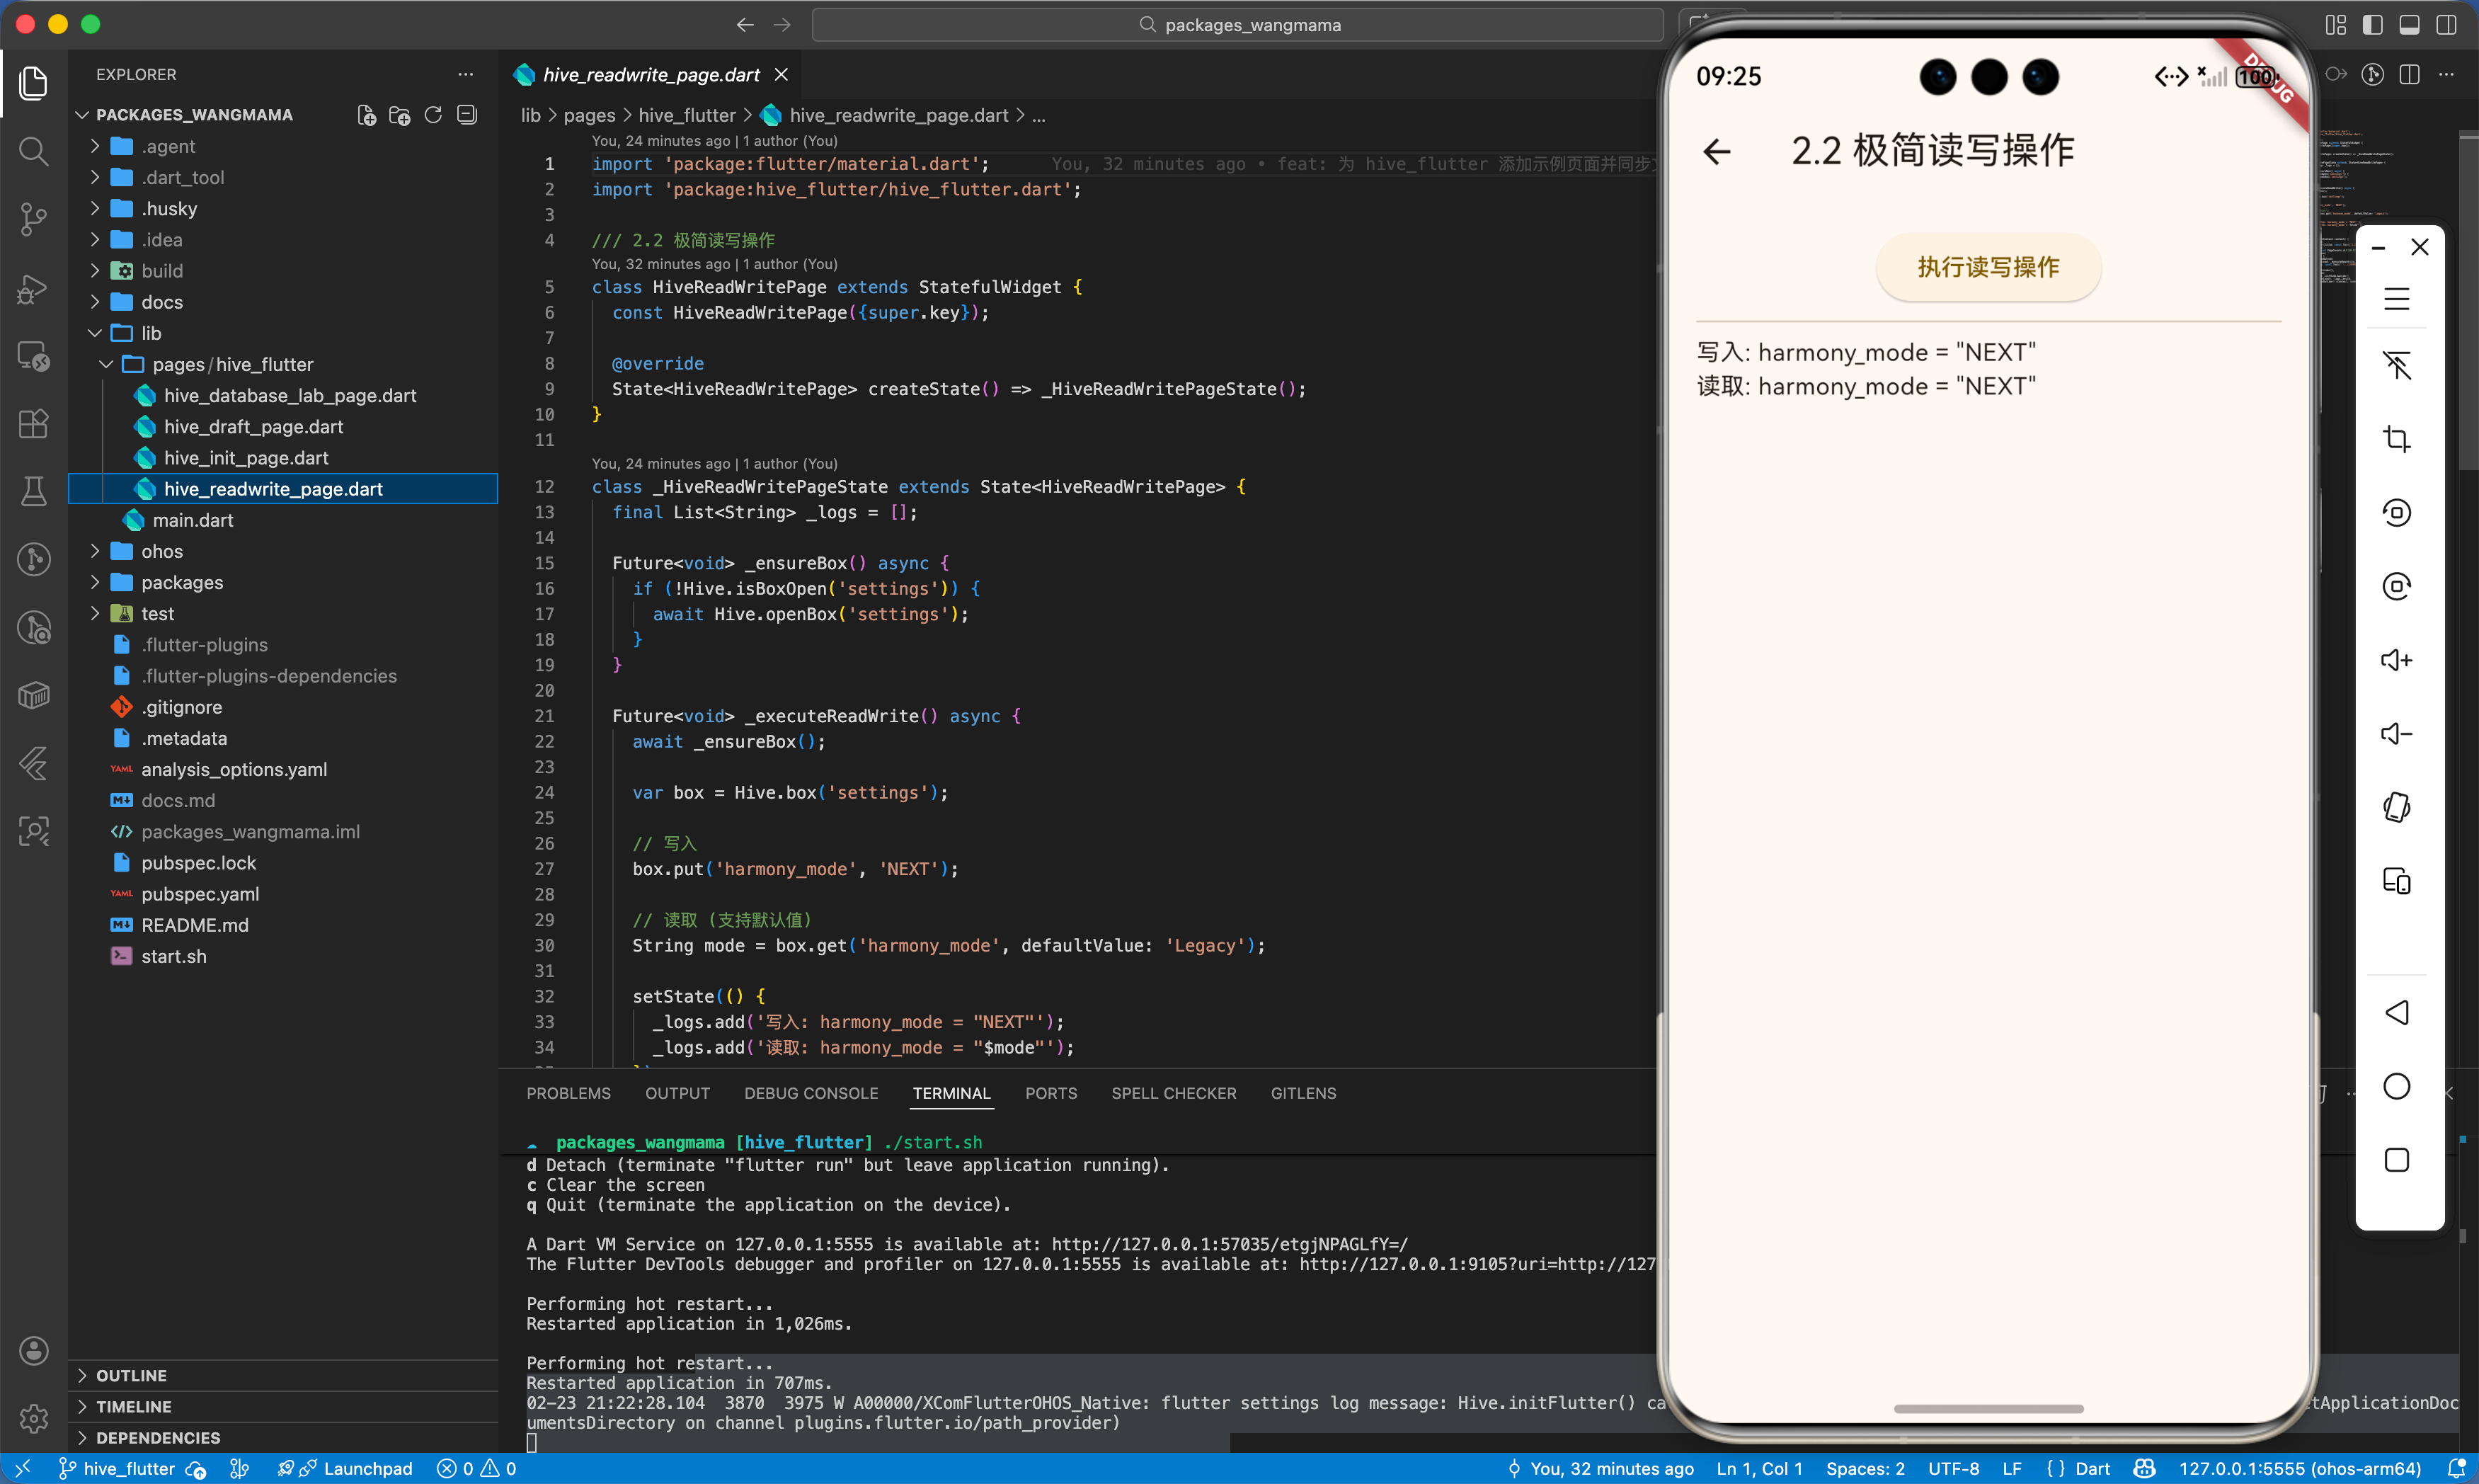
Task: Toggle bottom panel layout button
Action: 2409,25
